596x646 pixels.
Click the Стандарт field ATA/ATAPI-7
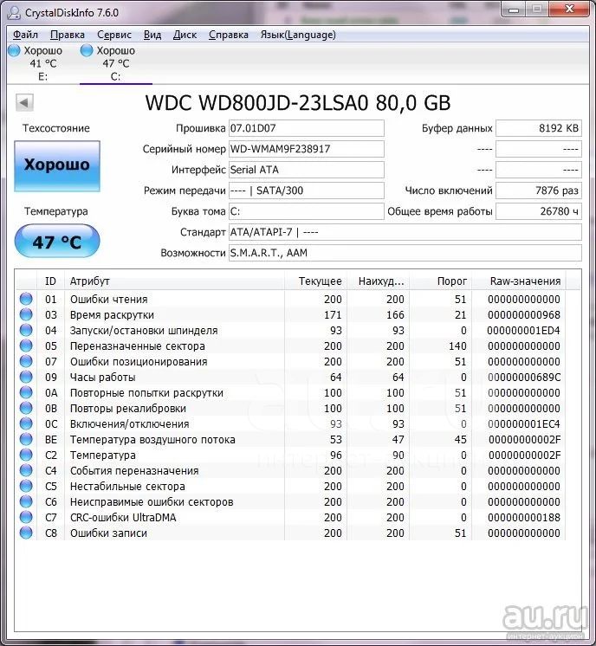point(405,232)
